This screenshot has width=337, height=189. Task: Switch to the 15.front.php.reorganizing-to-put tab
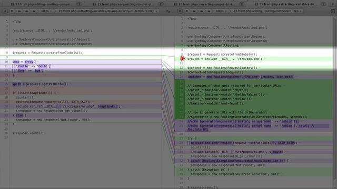coord(127,4)
